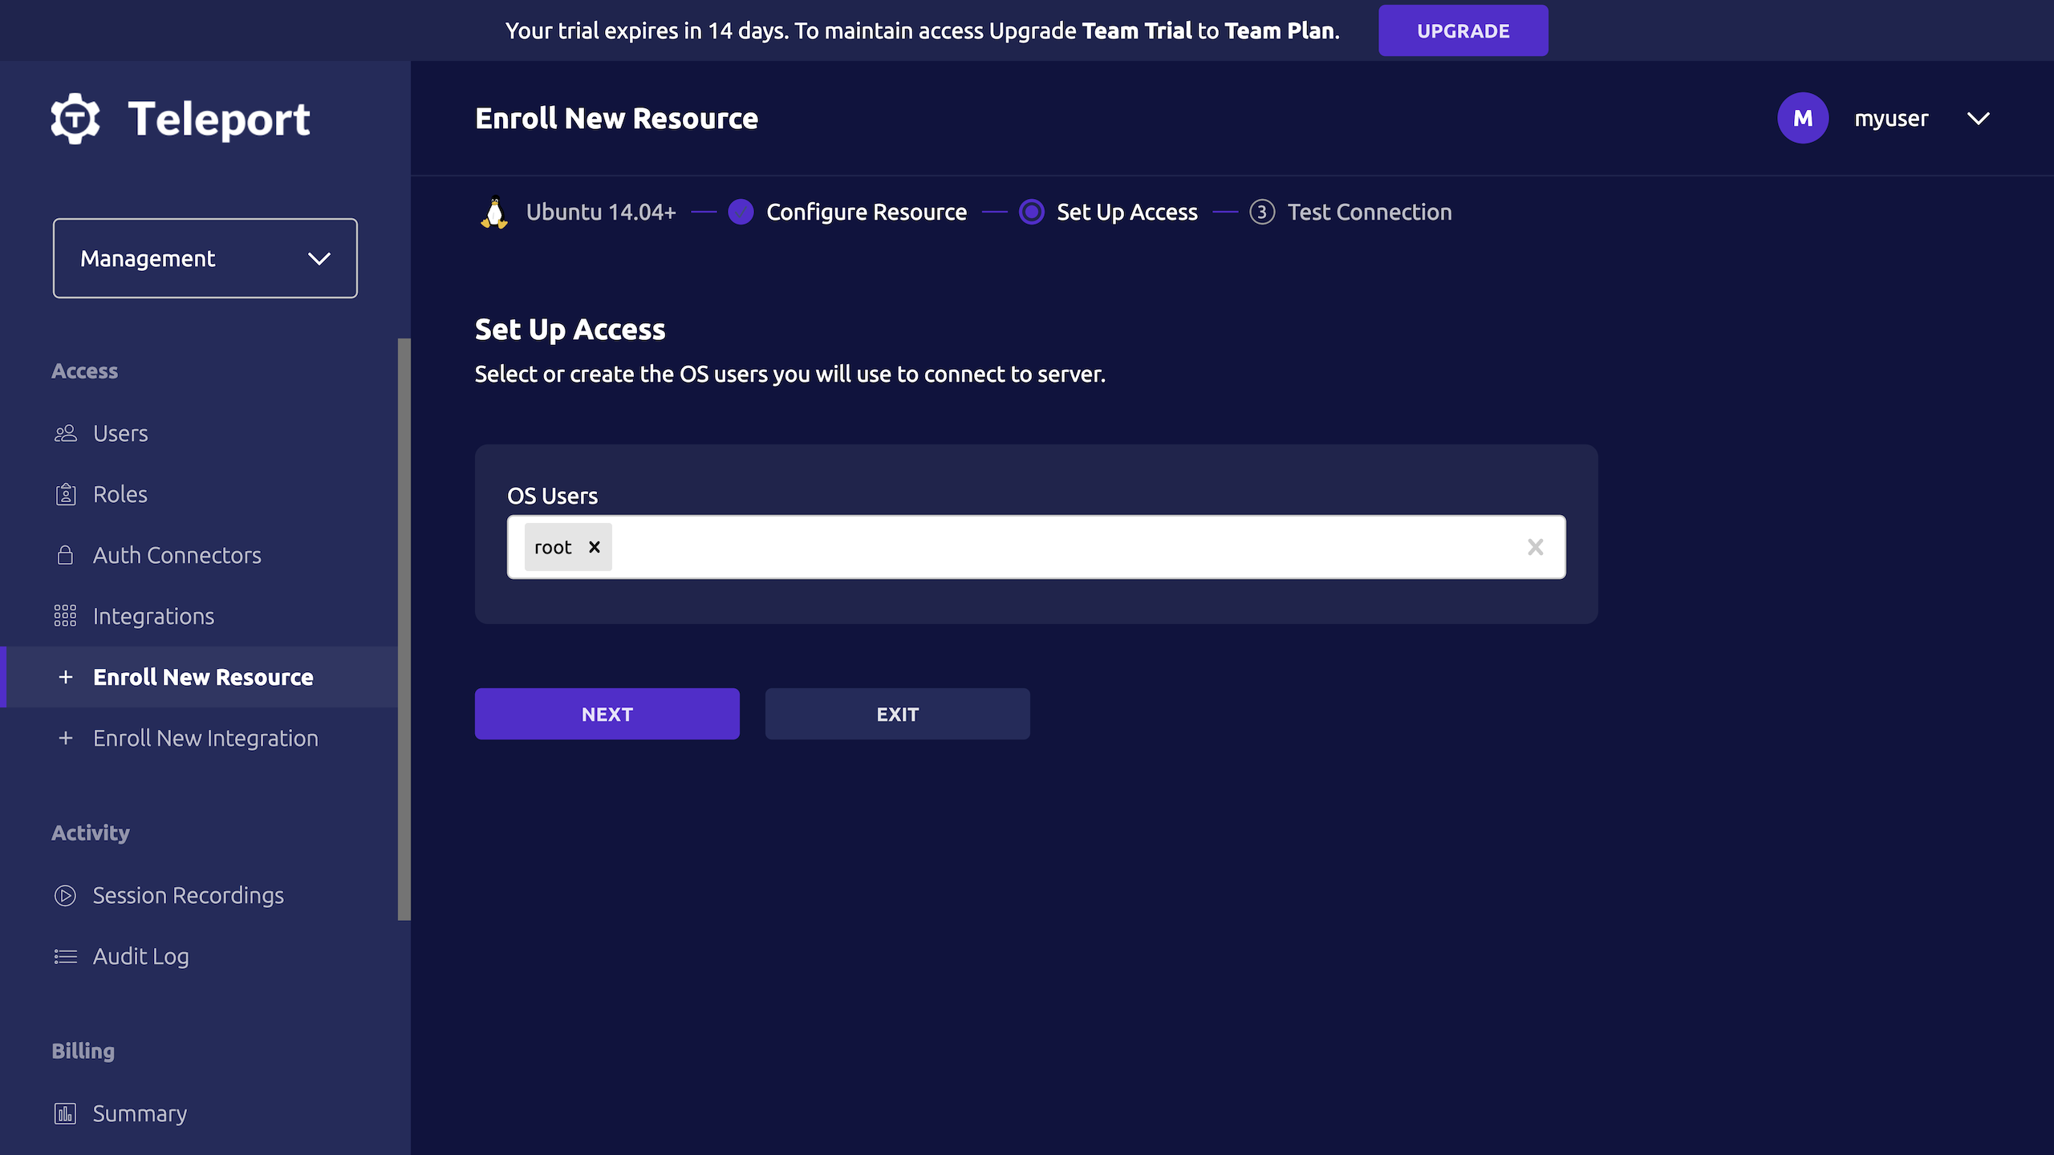Click UPGRADE trial plan button
This screenshot has height=1155, width=2054.
1463,30
